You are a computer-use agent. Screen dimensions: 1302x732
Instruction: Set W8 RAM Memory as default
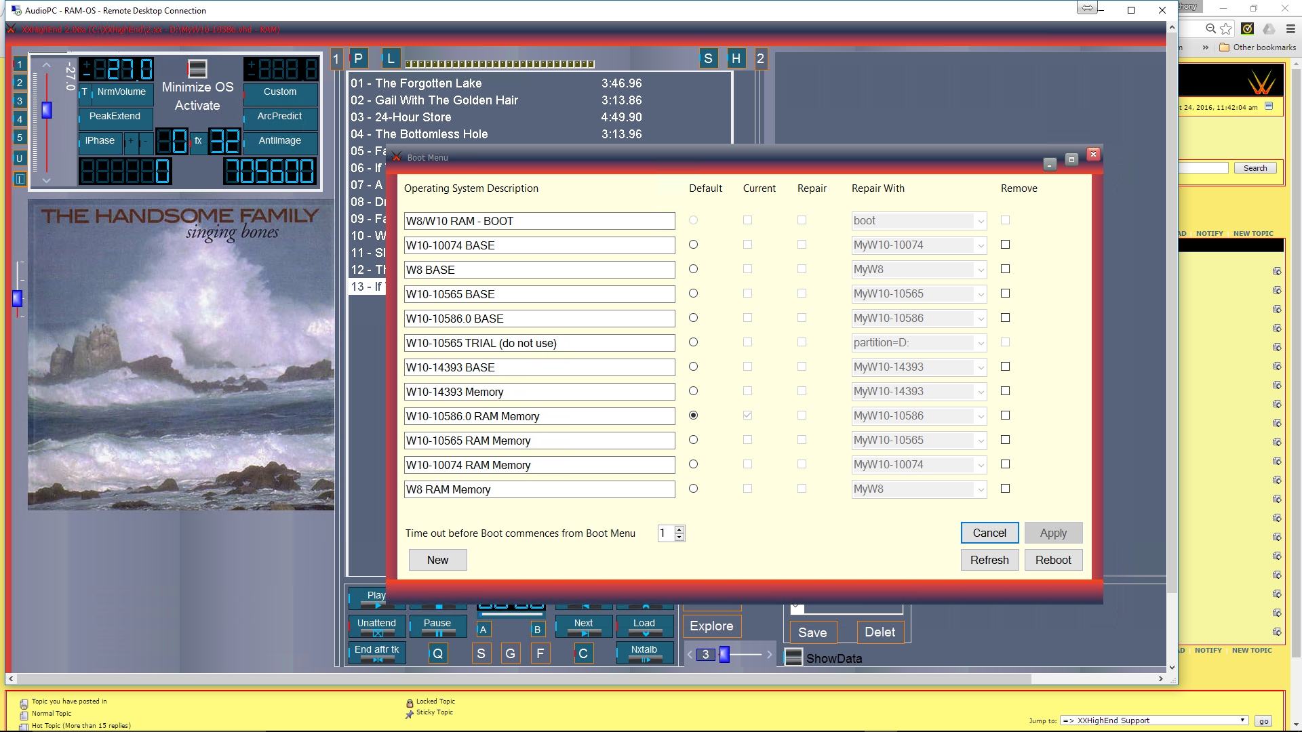693,489
